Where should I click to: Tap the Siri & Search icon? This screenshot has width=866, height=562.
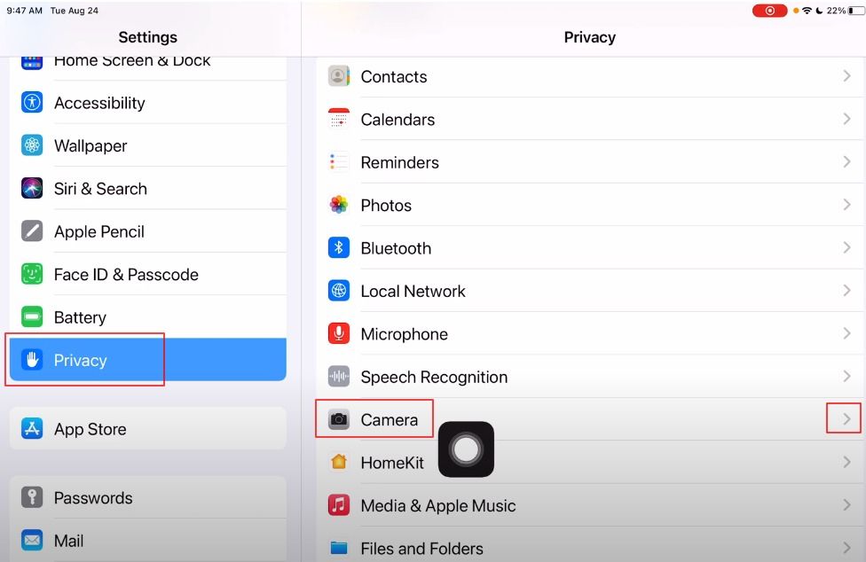click(32, 188)
